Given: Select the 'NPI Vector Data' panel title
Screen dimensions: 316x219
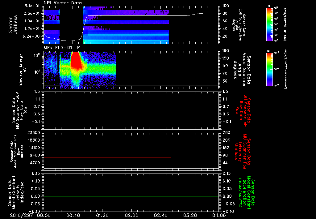Looking at the screenshot, I should [x=63, y=3].
